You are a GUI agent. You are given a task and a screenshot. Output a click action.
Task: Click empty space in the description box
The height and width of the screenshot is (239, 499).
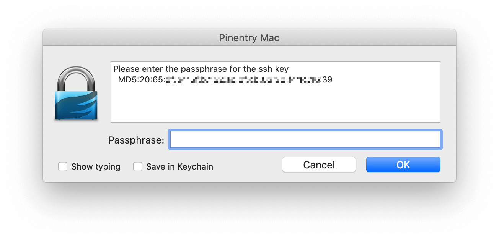275,105
